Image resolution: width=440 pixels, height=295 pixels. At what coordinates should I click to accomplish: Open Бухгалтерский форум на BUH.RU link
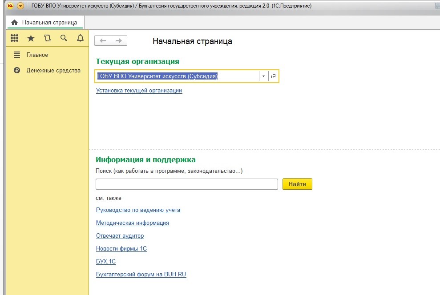pos(141,275)
